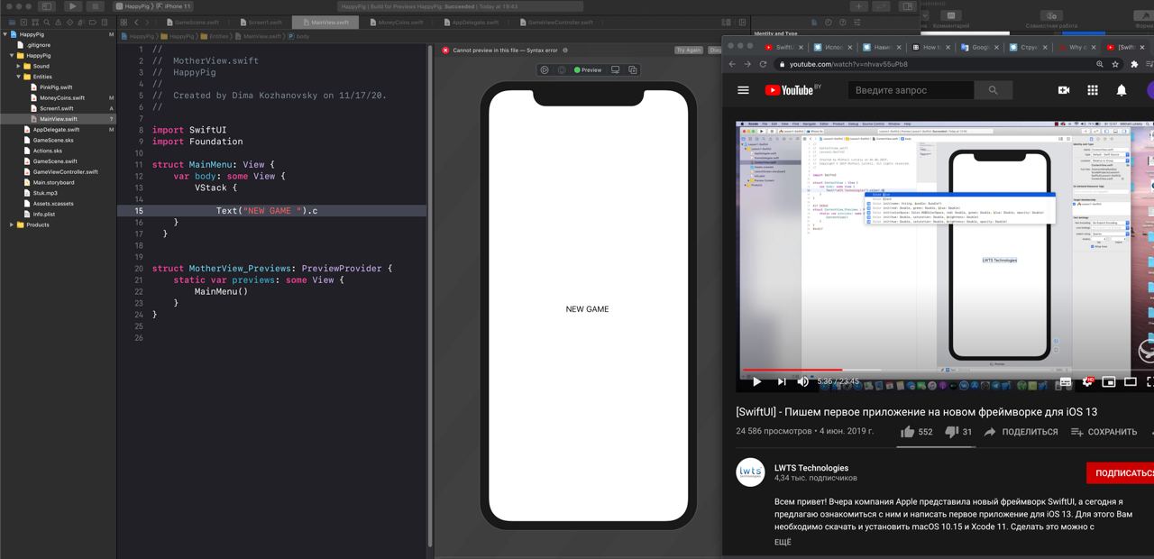Click ПОДЕЛИТЬСЯ share button
This screenshot has height=559, width=1154.
tap(1021, 432)
